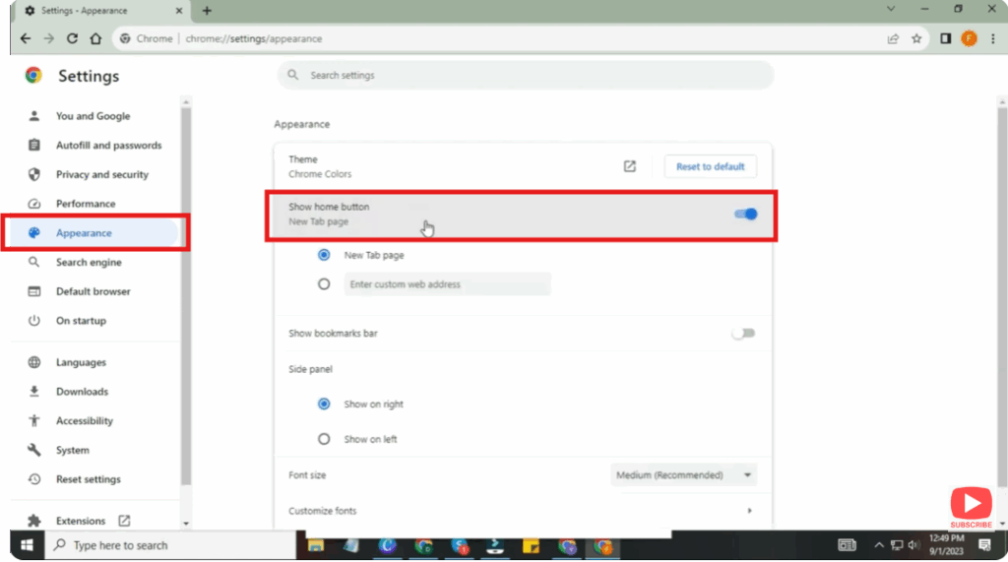
Task: Bookmark this page with the star icon
Action: click(916, 39)
